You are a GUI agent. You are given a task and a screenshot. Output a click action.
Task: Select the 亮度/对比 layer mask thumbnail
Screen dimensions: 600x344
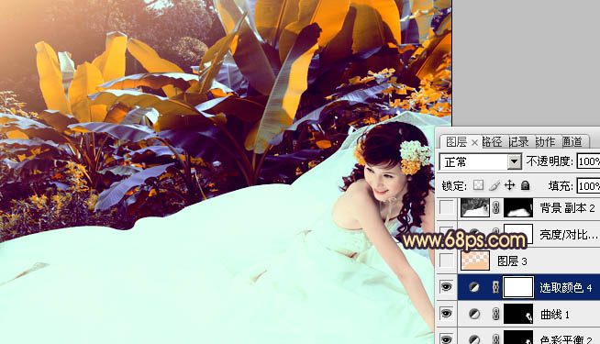point(518,233)
